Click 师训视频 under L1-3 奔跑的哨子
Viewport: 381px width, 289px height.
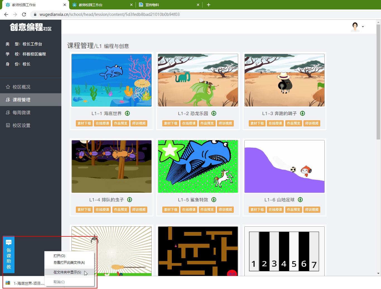coord(312,123)
